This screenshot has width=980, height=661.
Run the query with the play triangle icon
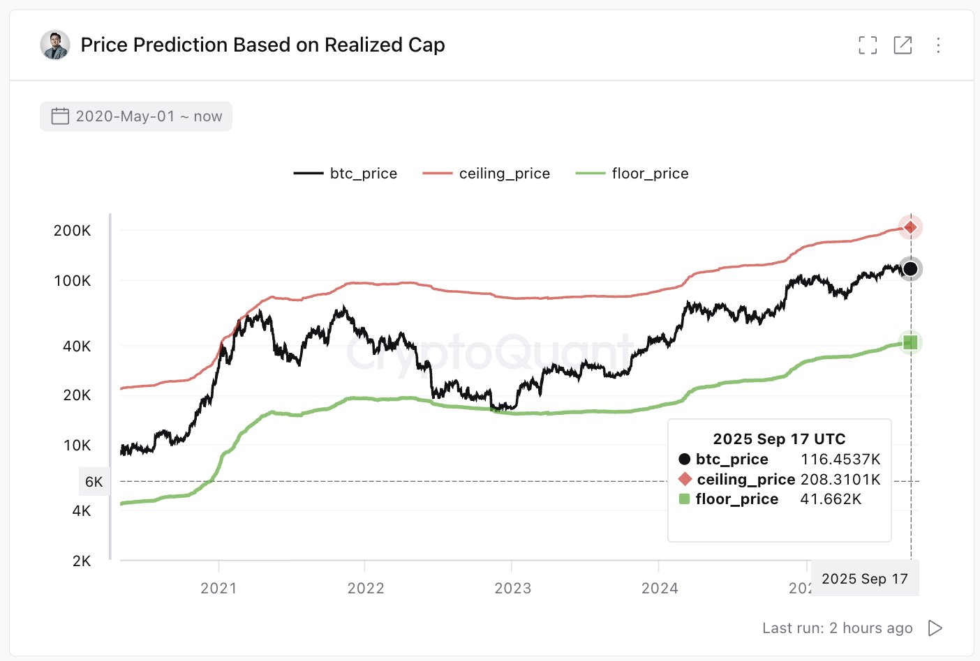tap(935, 628)
